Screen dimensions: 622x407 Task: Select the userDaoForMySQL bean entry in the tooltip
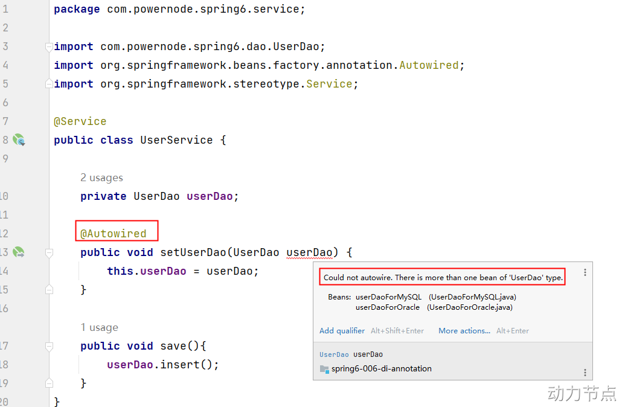pos(388,296)
